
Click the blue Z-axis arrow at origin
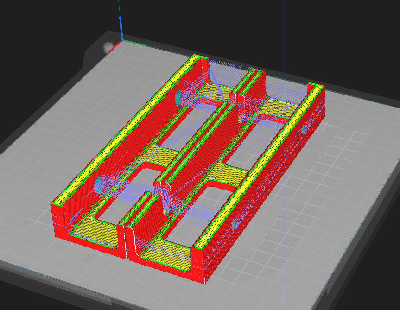(x=121, y=28)
